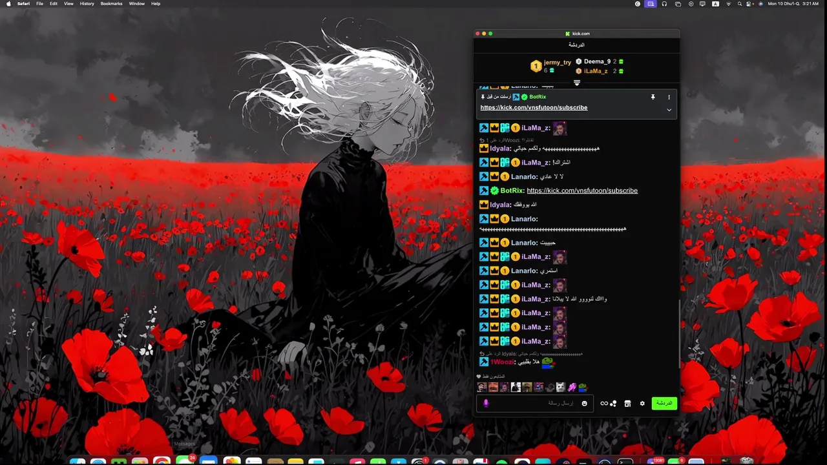Open chat settings gear icon
This screenshot has width=827, height=465.
pyautogui.click(x=642, y=404)
